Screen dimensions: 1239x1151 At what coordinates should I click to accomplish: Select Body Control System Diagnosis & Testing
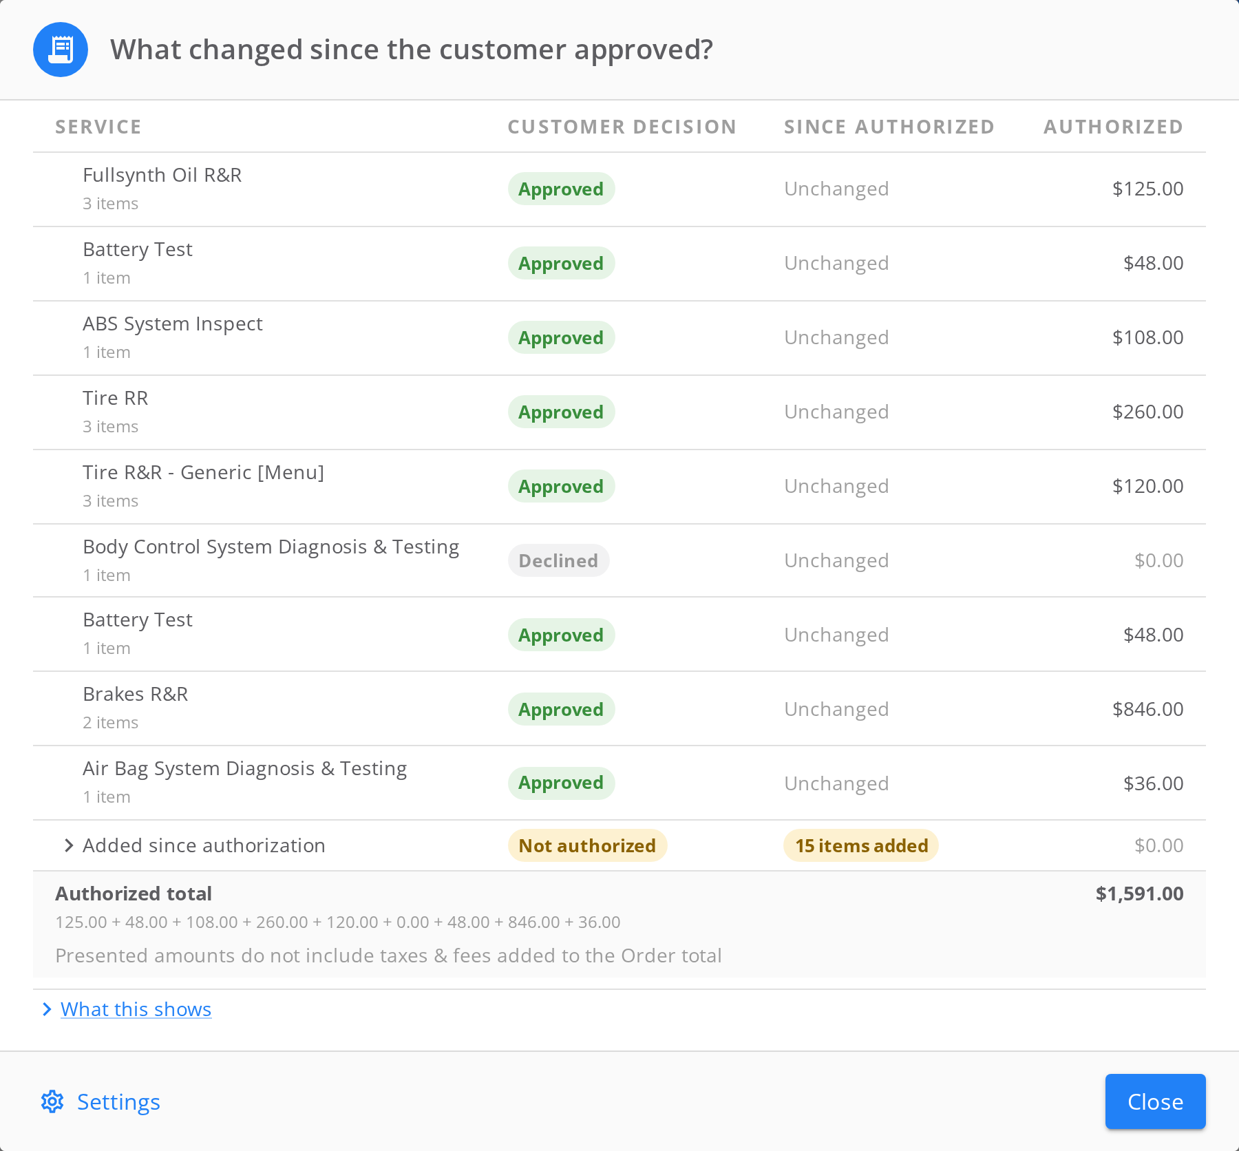[x=271, y=547]
